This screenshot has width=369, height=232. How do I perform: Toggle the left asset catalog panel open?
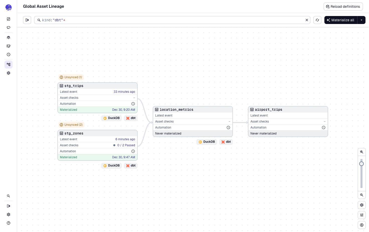pos(27,20)
